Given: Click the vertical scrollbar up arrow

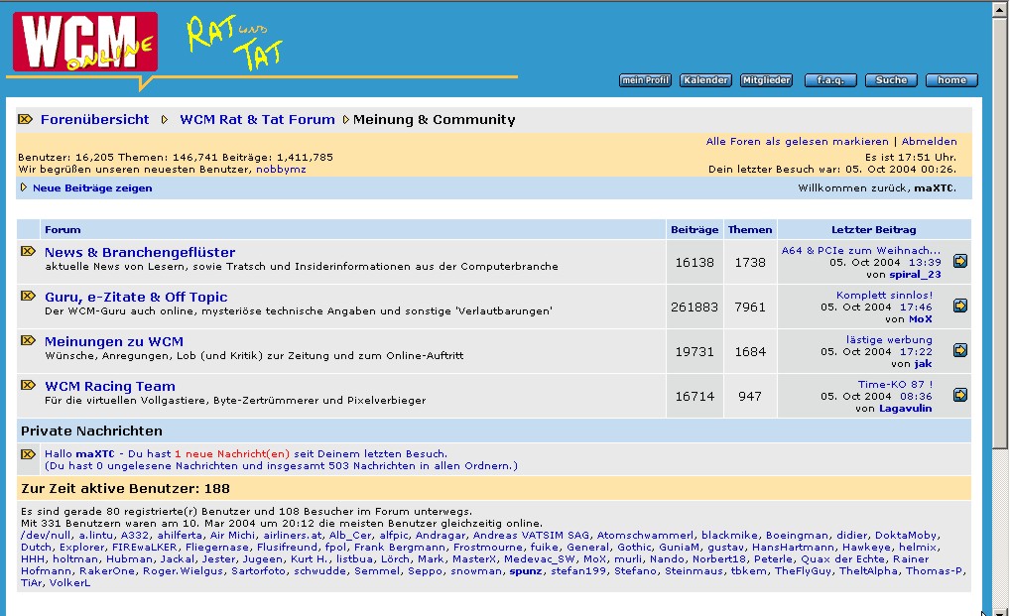Looking at the screenshot, I should click(1000, 9).
